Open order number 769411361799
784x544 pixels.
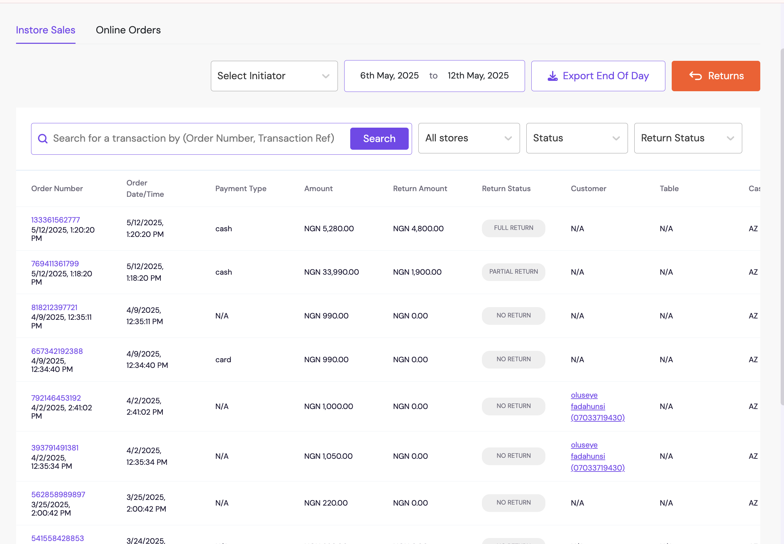(x=55, y=263)
